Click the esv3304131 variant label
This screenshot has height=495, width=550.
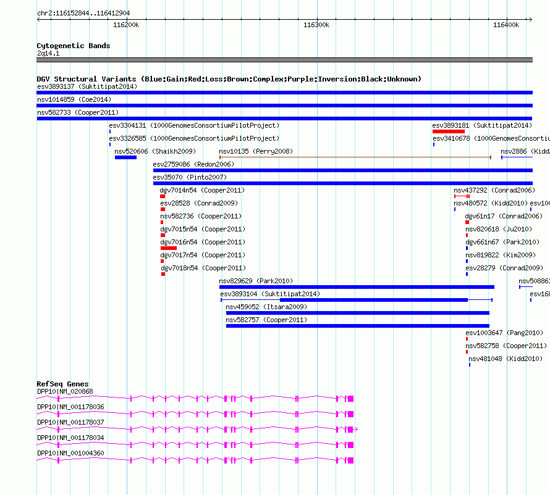click(x=194, y=125)
